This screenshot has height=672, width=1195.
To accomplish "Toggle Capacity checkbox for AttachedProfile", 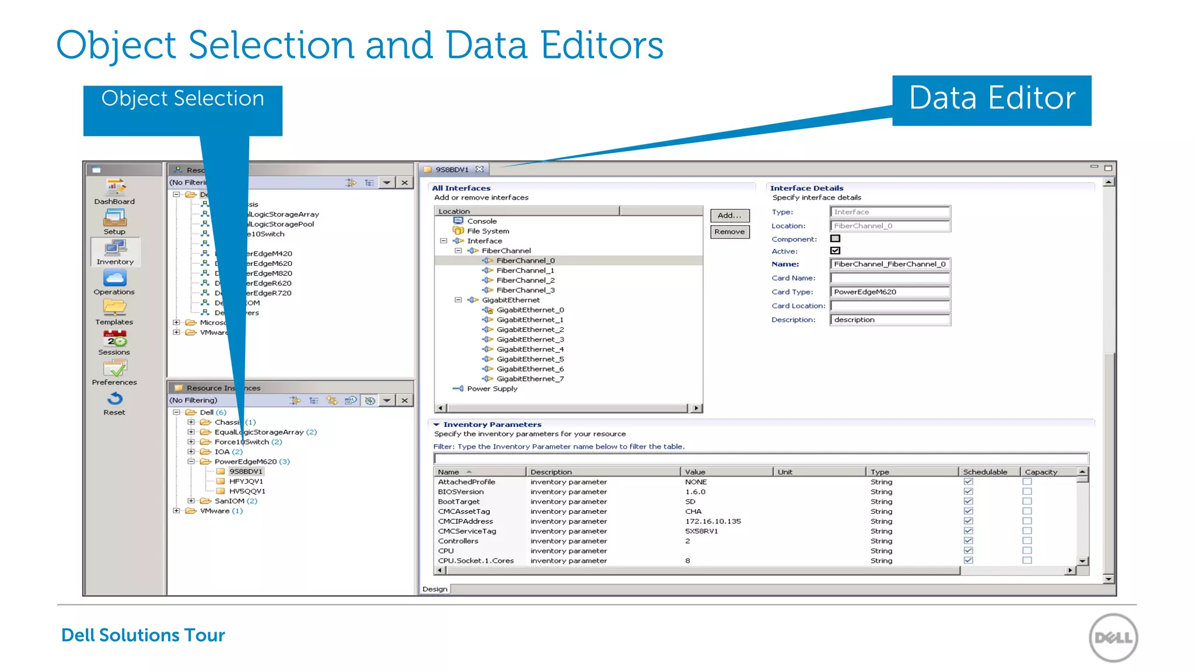I will [x=1028, y=482].
